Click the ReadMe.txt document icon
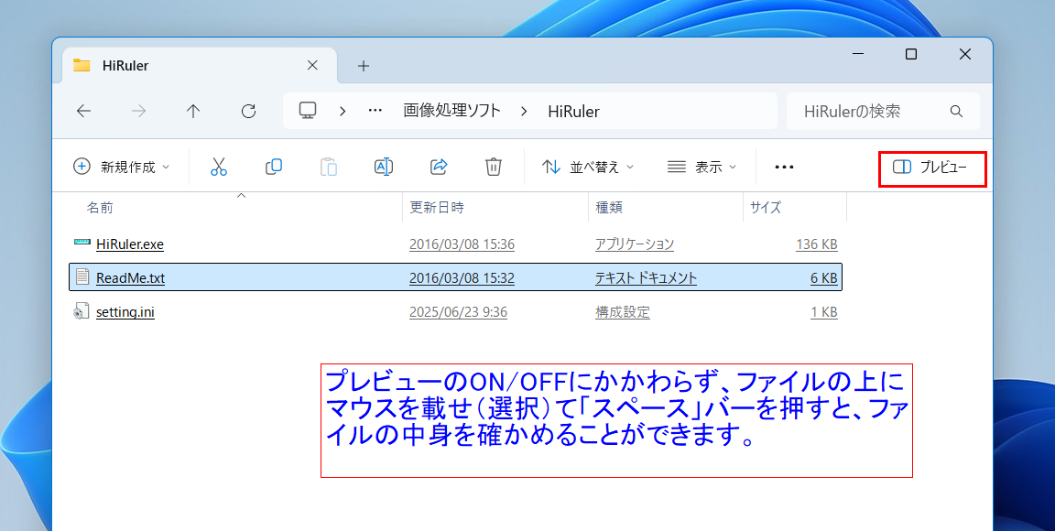Image resolution: width=1055 pixels, height=531 pixels. tap(82, 276)
